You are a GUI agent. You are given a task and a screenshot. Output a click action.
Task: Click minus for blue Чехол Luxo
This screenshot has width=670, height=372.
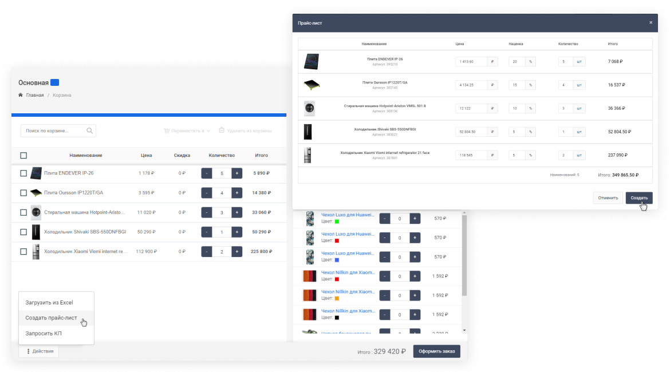(x=385, y=257)
